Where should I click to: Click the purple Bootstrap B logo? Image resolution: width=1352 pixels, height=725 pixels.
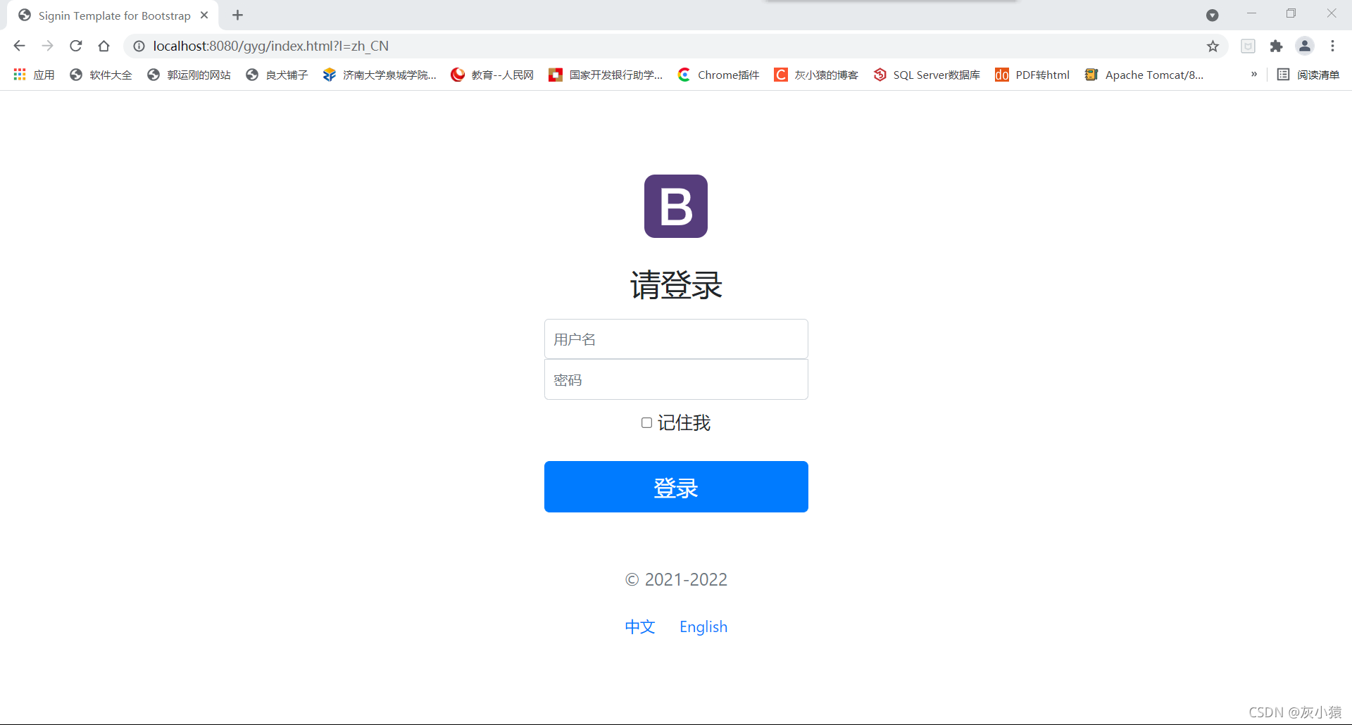676,206
